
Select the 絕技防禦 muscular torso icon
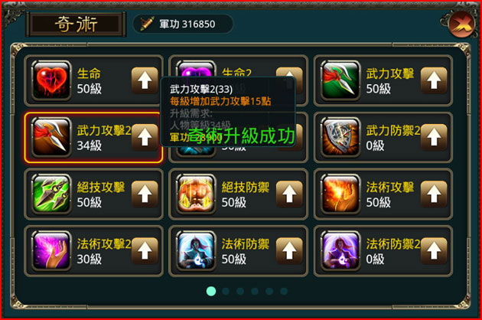[196, 194]
